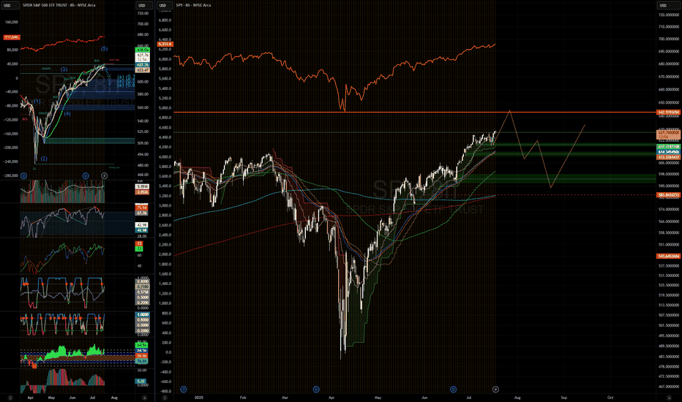This screenshot has width=682, height=402.
Task: Click lightning latest-news marker in left SPDR chart
Action: (105, 176)
